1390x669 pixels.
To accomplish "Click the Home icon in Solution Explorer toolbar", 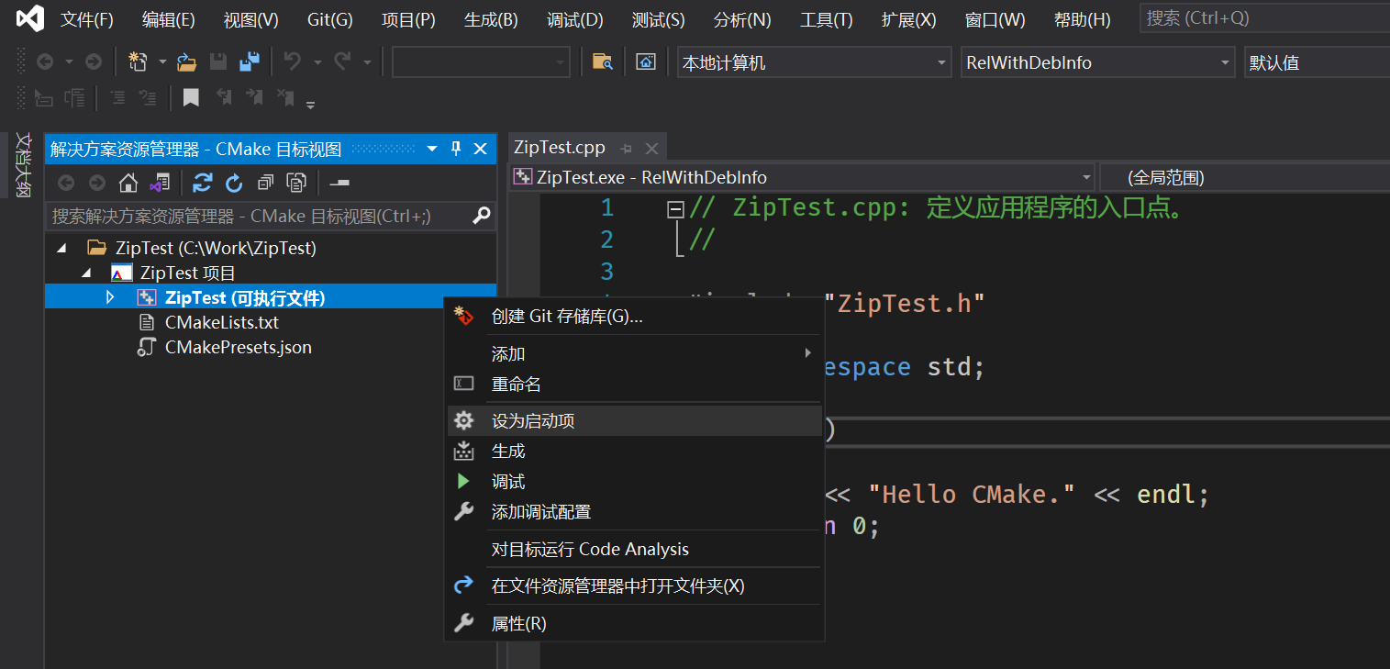I will pyautogui.click(x=128, y=182).
